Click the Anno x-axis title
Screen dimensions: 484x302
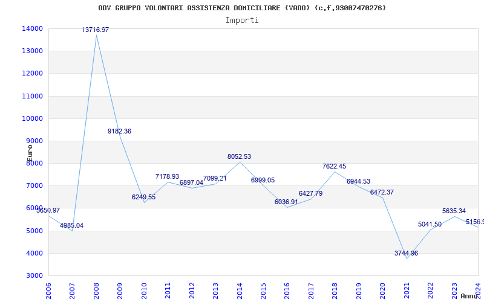tap(469, 296)
